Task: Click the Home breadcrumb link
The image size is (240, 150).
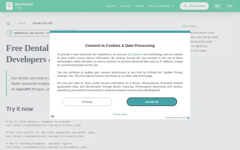Action: [x=22, y=23]
